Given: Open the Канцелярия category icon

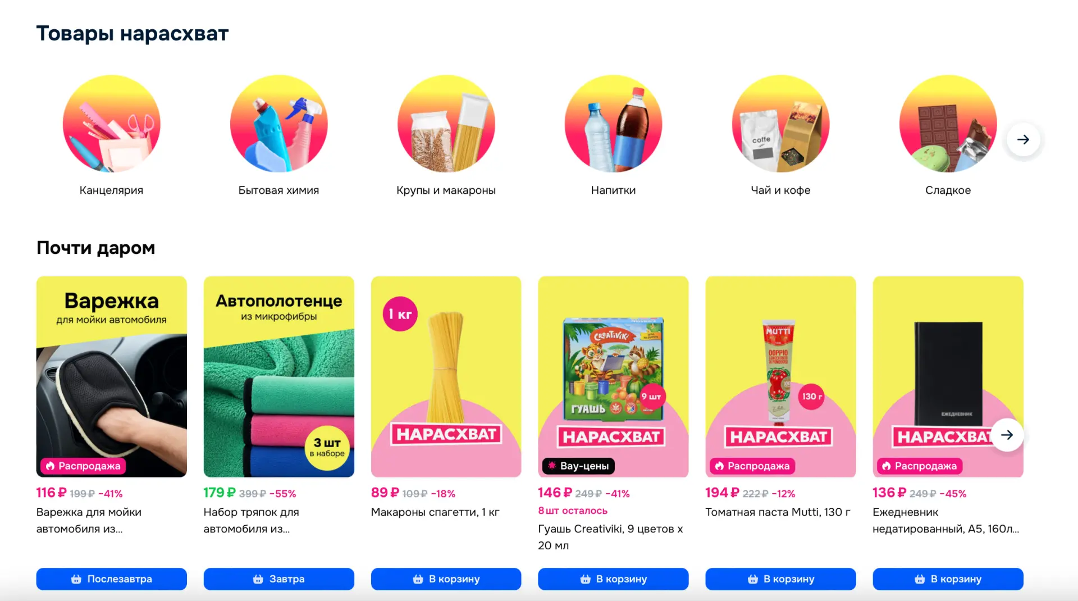Looking at the screenshot, I should tap(111, 124).
